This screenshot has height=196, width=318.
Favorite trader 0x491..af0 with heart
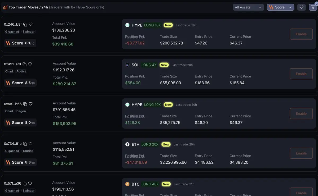(30, 64)
